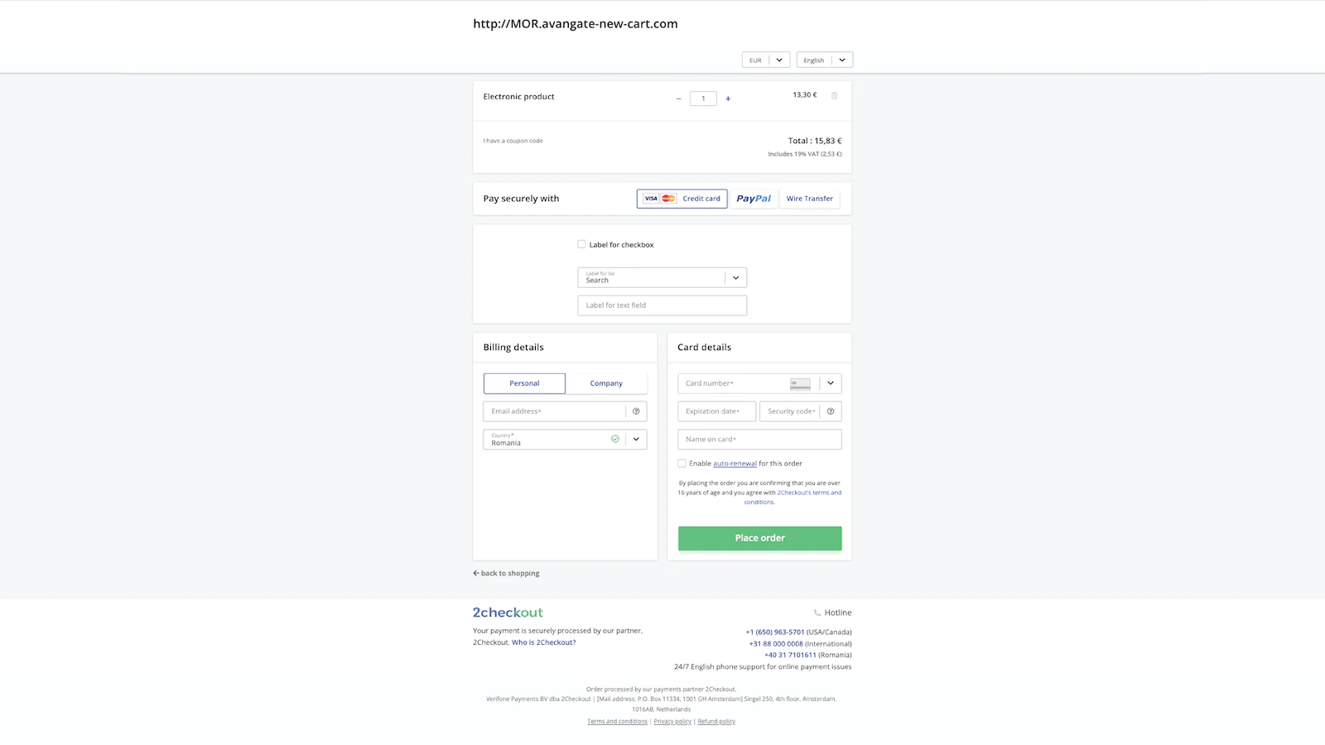Open the Search list dropdown

[735, 277]
